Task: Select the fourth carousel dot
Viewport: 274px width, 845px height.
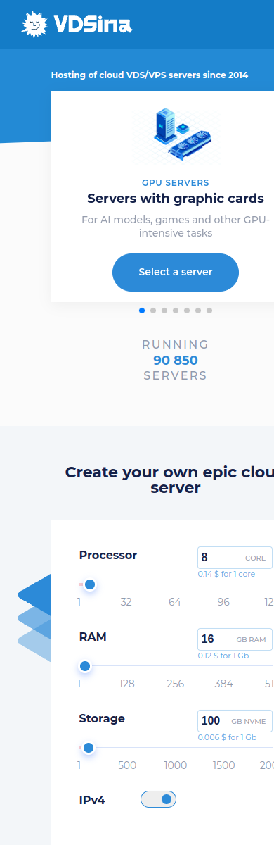Action: pos(176,310)
